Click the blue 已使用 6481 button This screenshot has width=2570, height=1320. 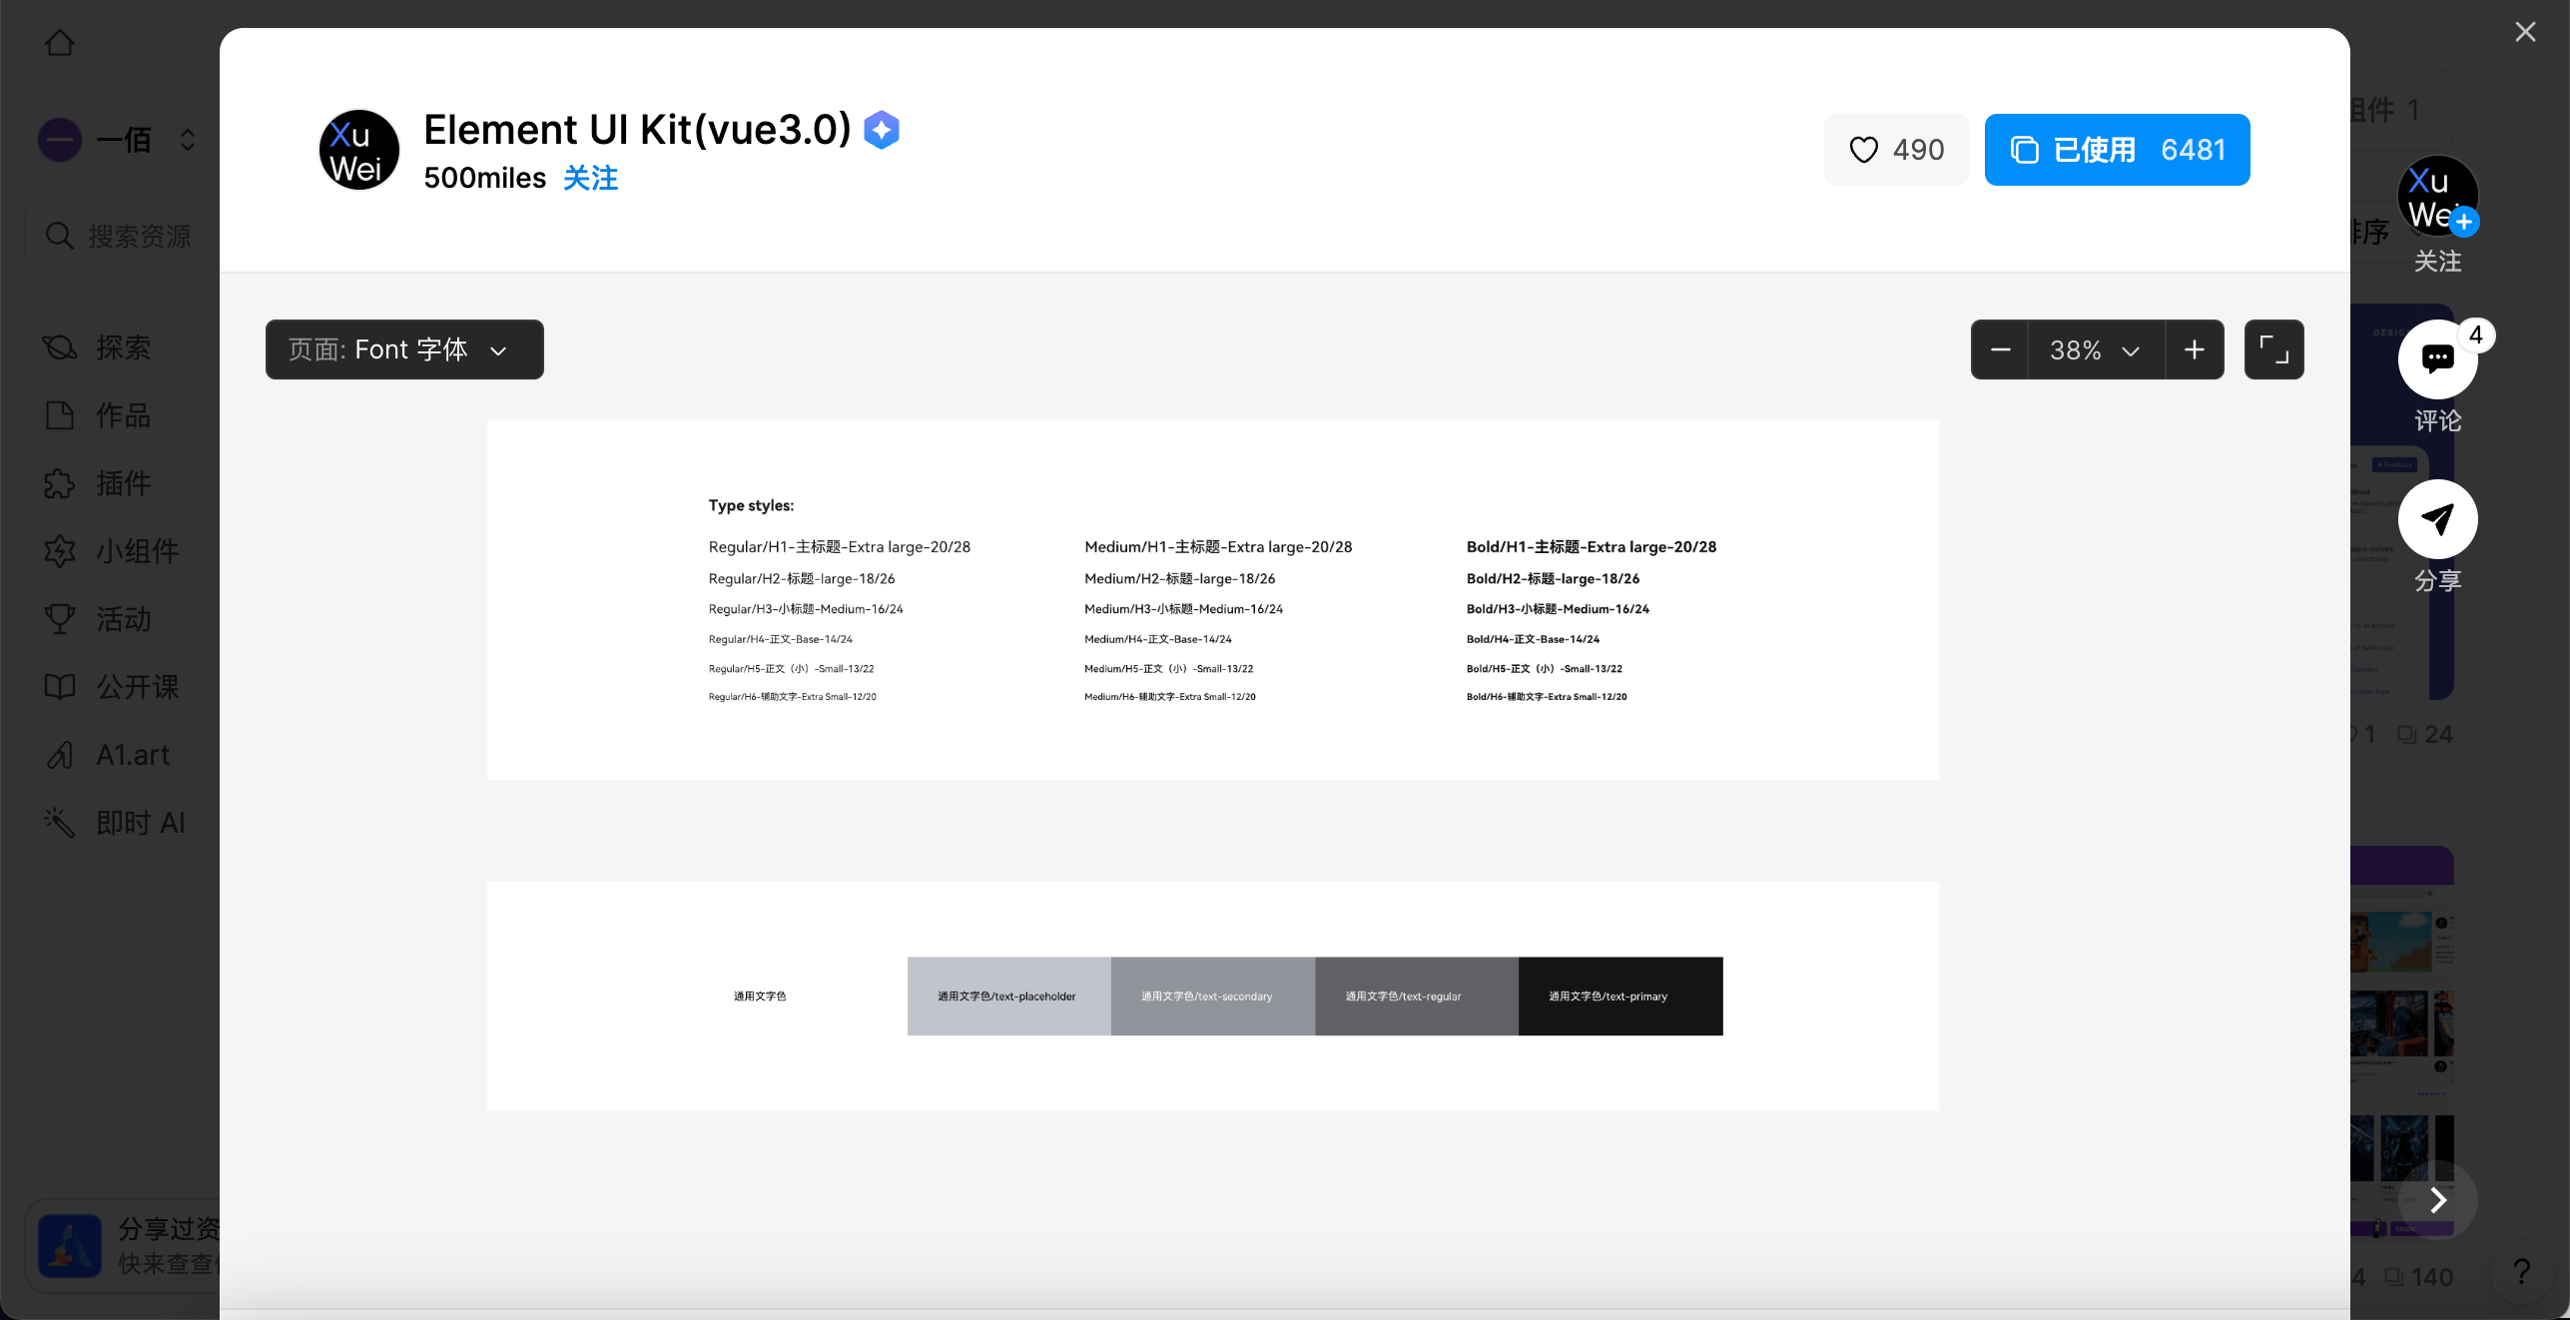coord(2117,150)
